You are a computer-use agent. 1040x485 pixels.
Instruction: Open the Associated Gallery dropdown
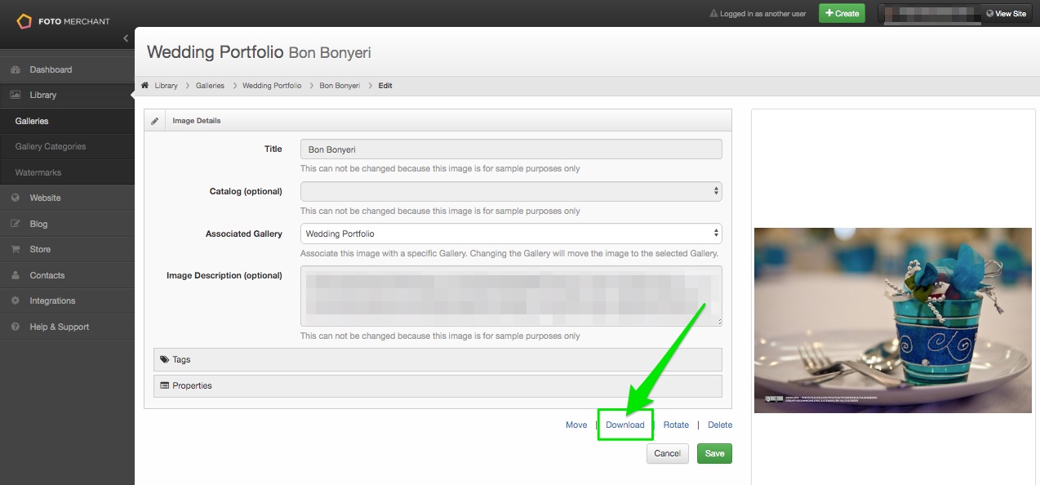pyautogui.click(x=511, y=234)
